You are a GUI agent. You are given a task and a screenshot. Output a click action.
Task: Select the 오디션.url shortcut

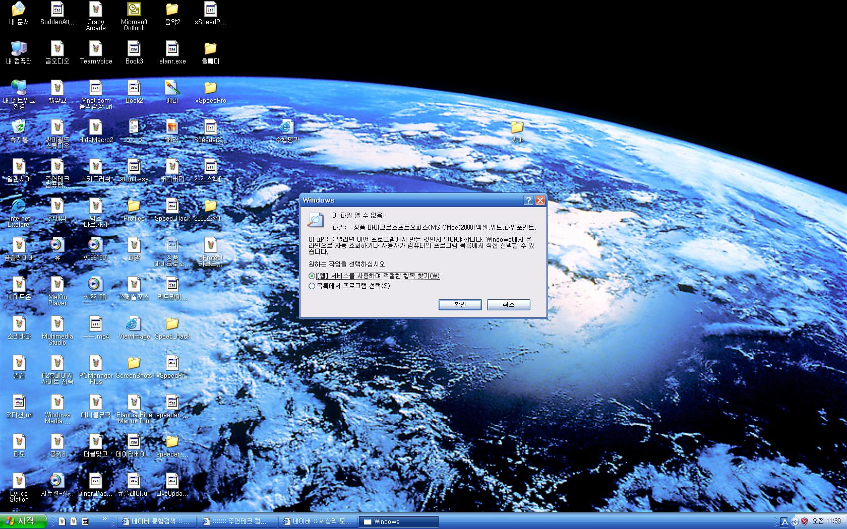click(x=19, y=407)
